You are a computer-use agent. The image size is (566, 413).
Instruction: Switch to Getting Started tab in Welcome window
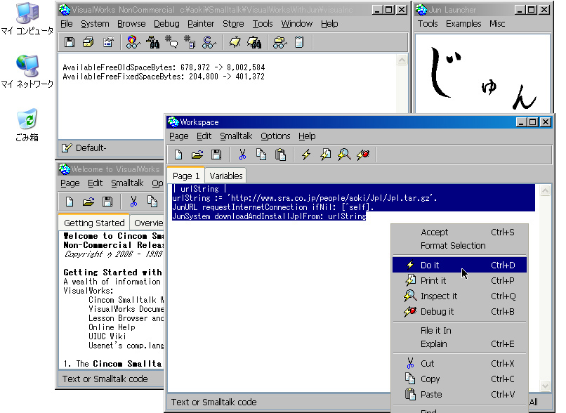click(94, 223)
